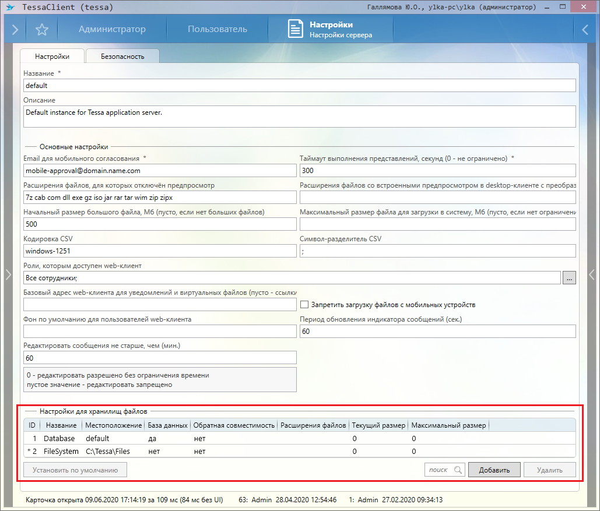Open the left edge side panel handle
600x511 pixels.
6,274
